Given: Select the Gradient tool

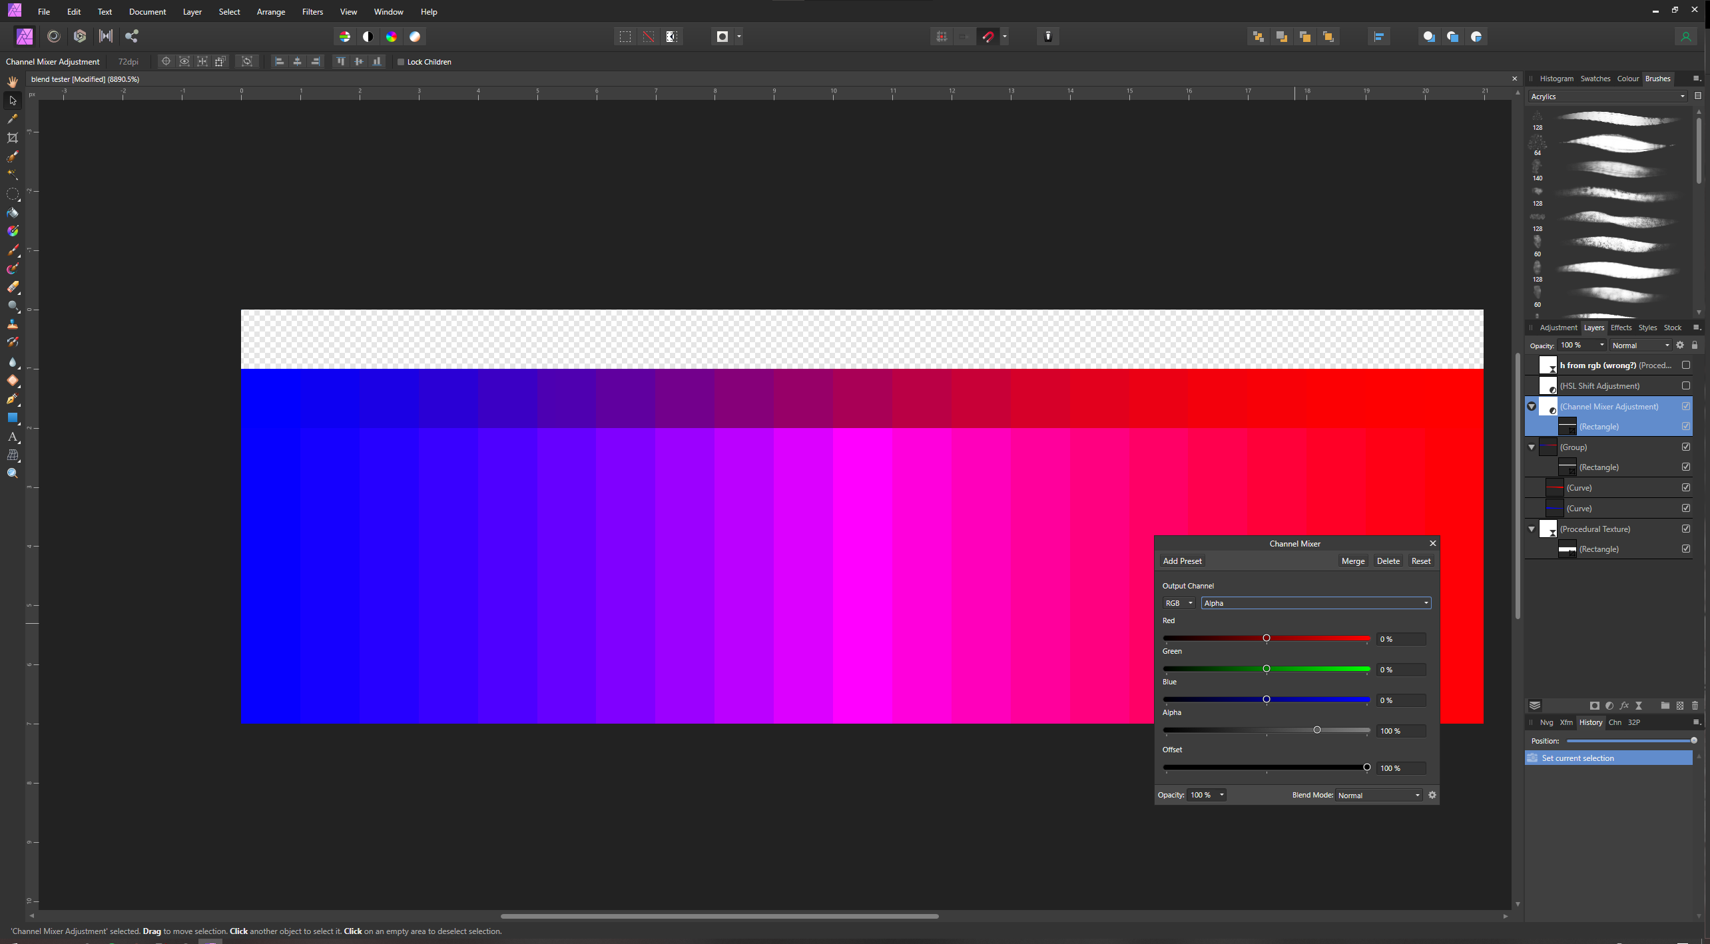Looking at the screenshot, I should pos(12,230).
